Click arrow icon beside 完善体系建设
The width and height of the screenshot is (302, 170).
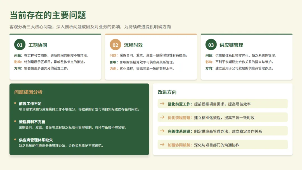[162, 131]
